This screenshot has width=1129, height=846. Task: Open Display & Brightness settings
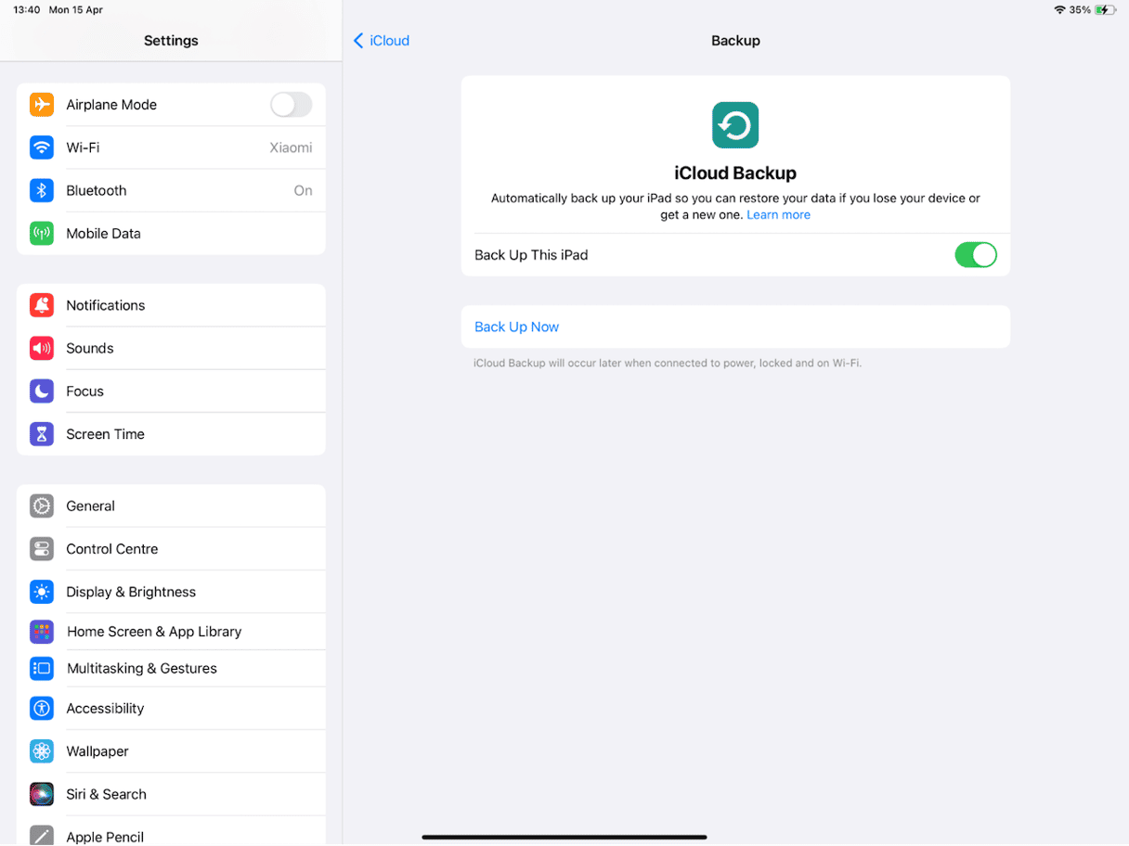click(x=131, y=591)
